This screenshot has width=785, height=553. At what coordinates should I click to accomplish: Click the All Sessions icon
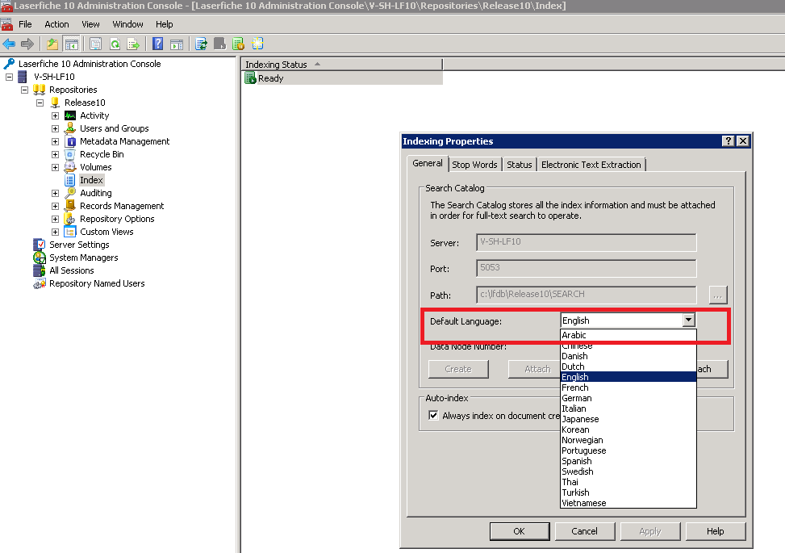click(x=39, y=270)
